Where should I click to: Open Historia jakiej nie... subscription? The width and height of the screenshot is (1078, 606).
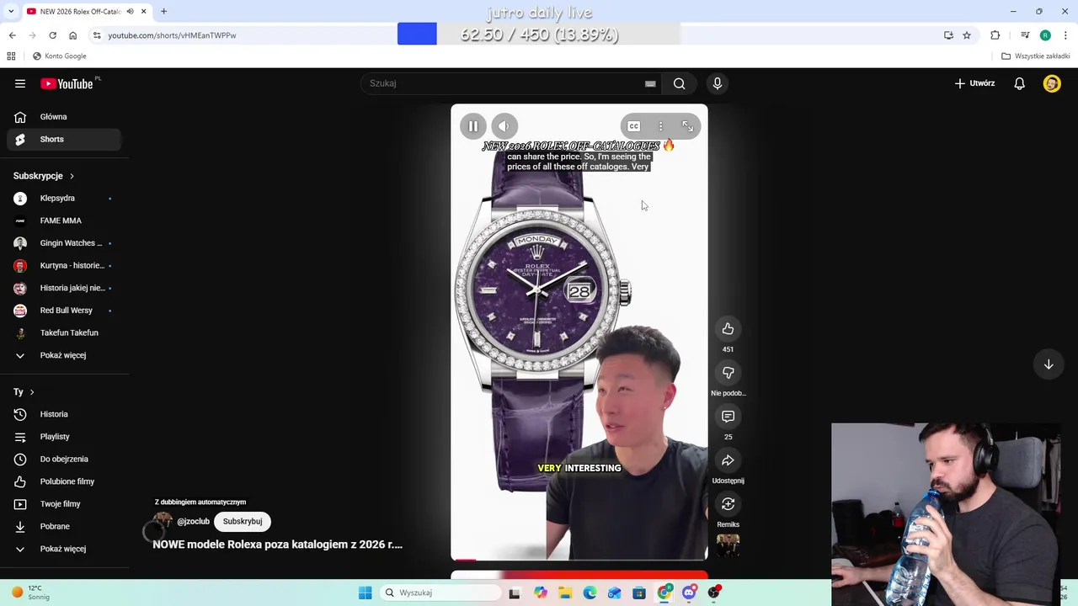pos(64,288)
